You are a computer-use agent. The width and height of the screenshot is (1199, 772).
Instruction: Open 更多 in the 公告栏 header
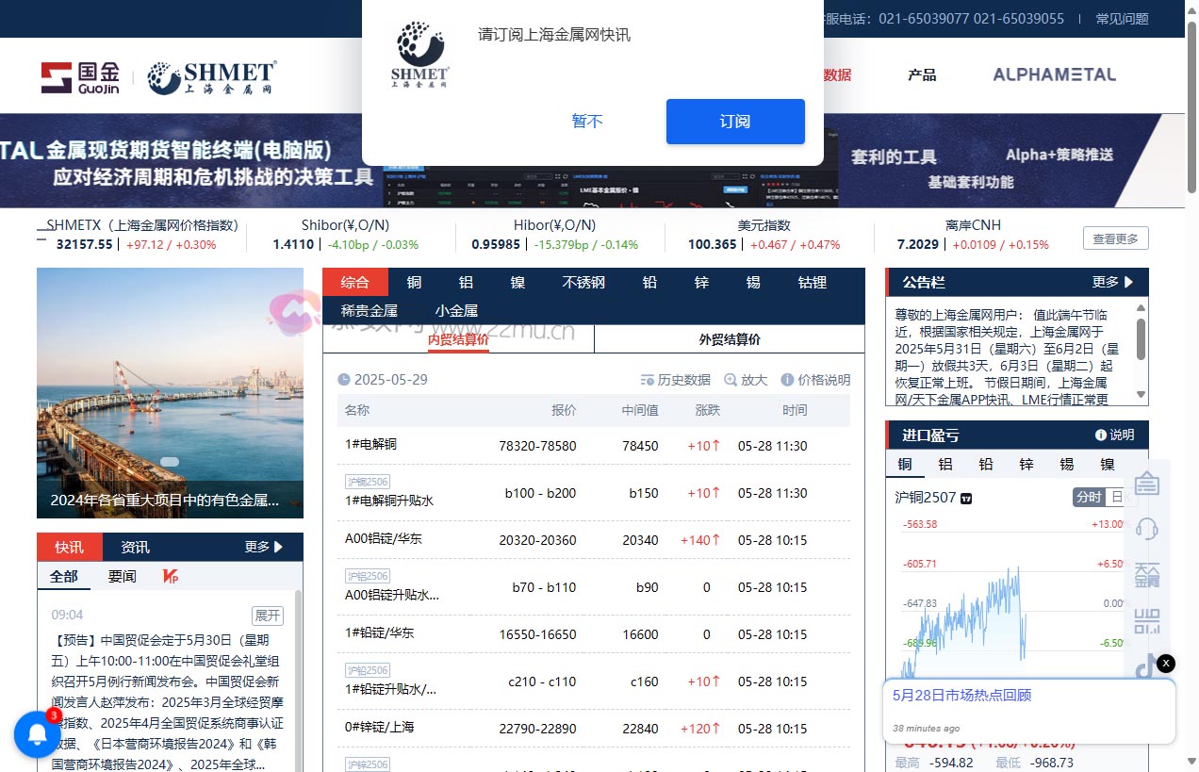point(1112,282)
